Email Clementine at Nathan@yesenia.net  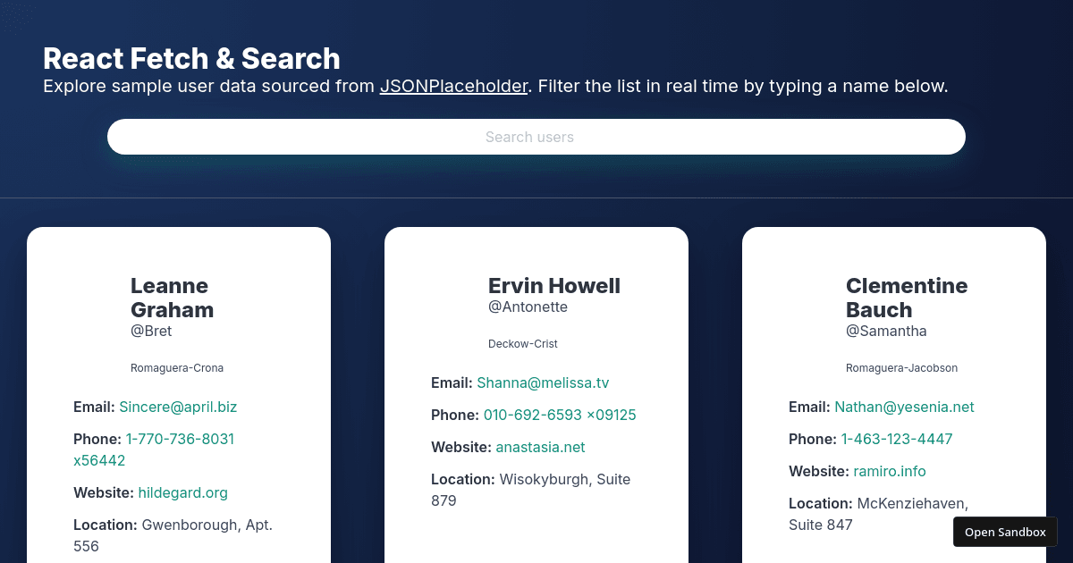pyautogui.click(x=904, y=407)
